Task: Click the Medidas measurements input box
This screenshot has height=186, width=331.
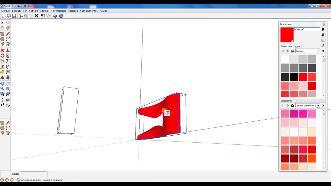Action: (33, 174)
